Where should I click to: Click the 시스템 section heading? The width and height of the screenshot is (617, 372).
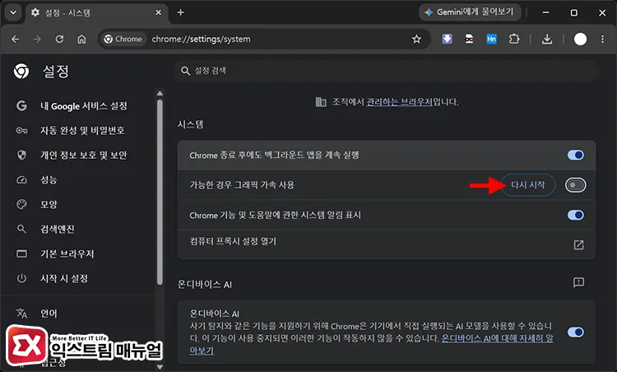[x=190, y=124]
